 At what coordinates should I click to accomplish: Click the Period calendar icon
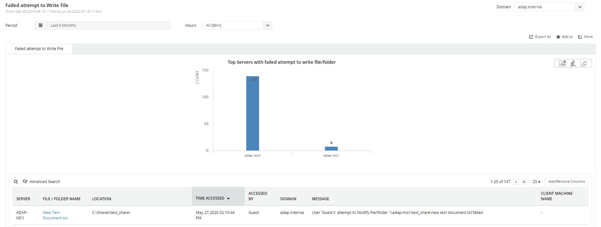[x=41, y=26]
